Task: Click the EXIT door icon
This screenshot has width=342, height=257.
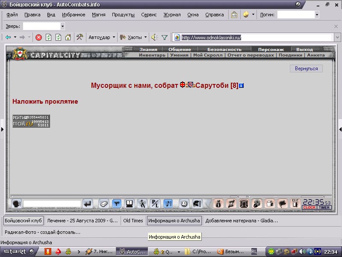Action: pos(295,203)
